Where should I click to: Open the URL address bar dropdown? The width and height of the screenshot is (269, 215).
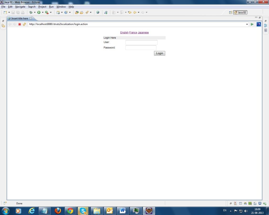click(247, 24)
